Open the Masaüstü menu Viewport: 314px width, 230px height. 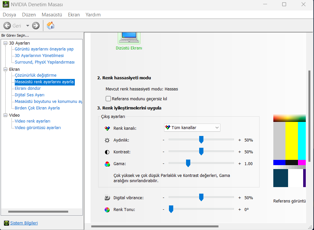(x=52, y=15)
